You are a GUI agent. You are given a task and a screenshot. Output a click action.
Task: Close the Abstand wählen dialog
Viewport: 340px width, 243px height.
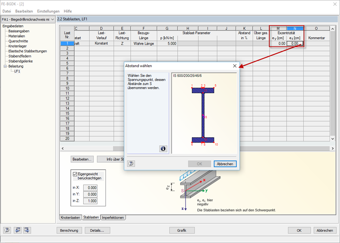click(234, 66)
